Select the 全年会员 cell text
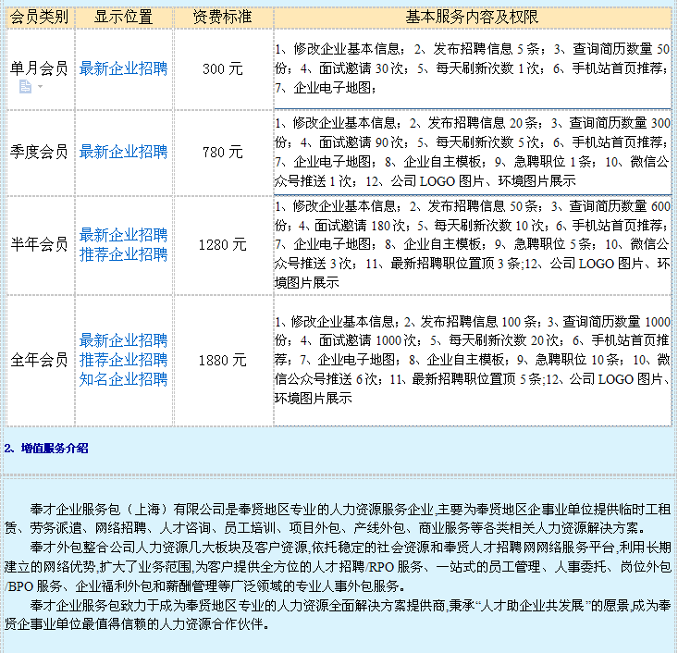 (x=39, y=360)
